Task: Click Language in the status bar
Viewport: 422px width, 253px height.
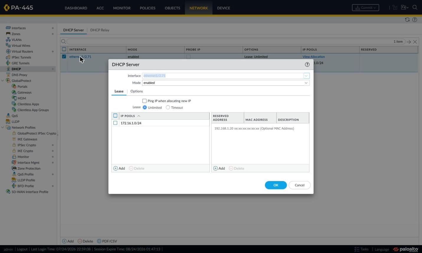Action: click(x=382, y=249)
